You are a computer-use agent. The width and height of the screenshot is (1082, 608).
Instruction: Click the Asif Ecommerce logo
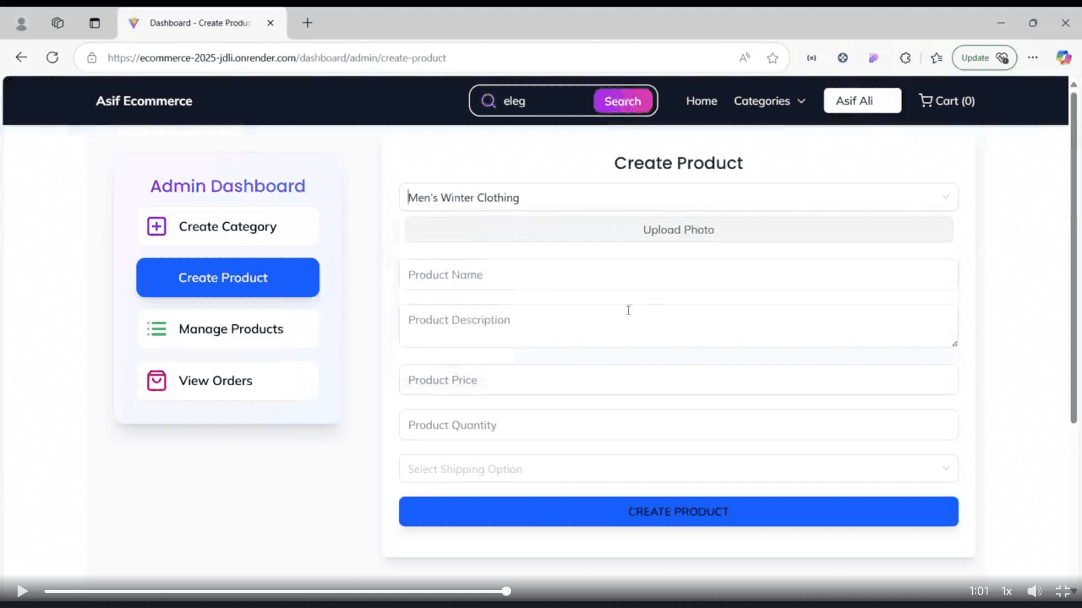[144, 101]
